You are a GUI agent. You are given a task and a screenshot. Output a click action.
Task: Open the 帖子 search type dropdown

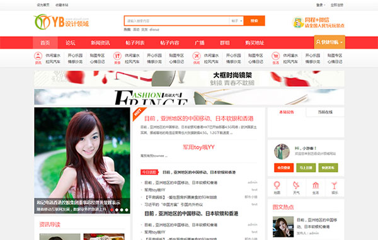pyautogui.click(x=236, y=21)
